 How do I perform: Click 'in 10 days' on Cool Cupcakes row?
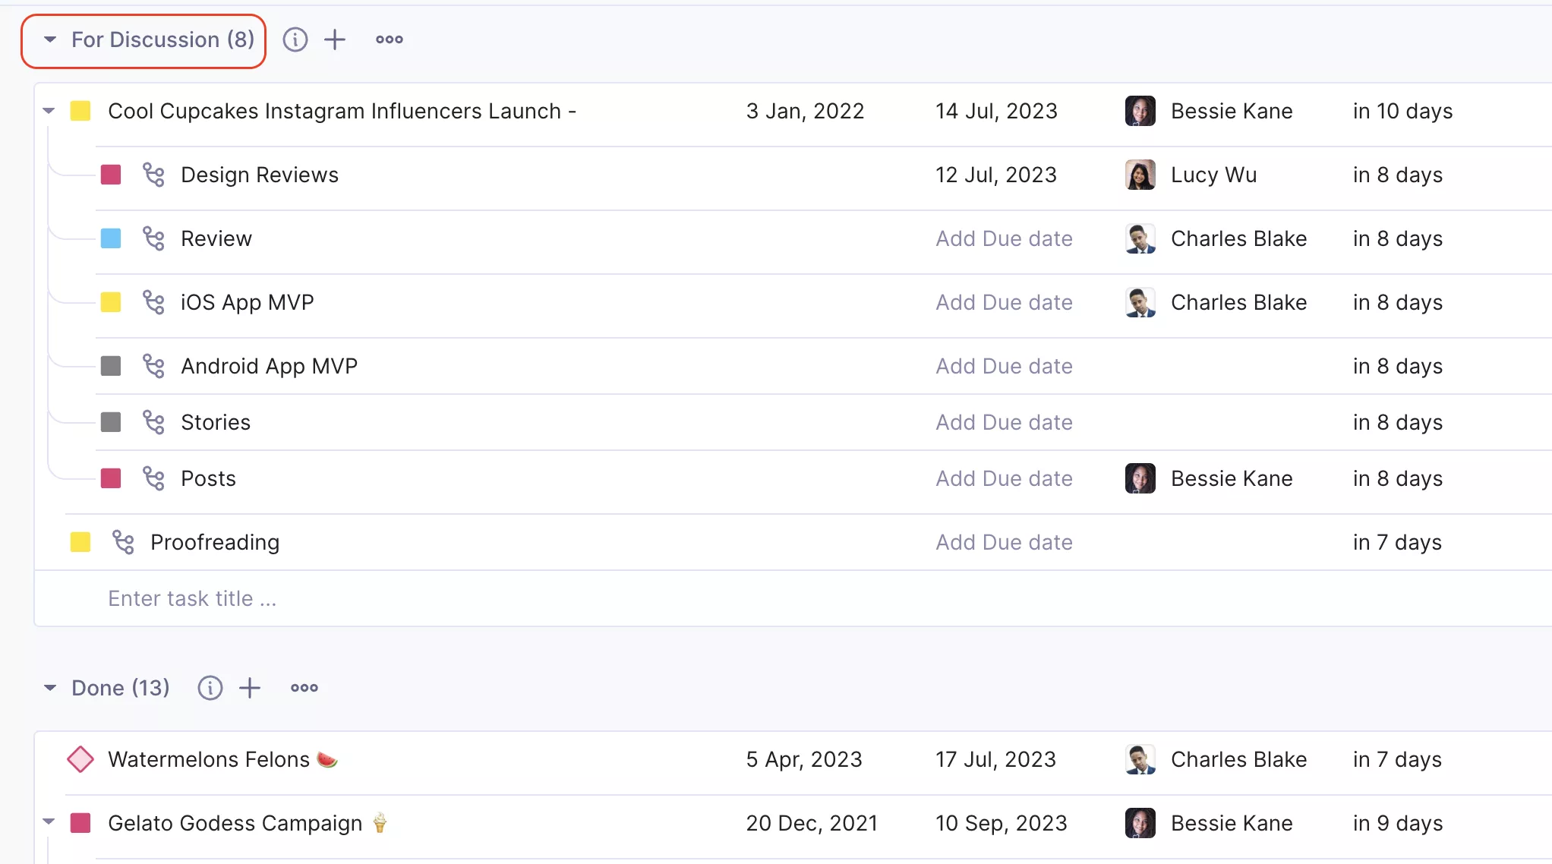point(1402,111)
